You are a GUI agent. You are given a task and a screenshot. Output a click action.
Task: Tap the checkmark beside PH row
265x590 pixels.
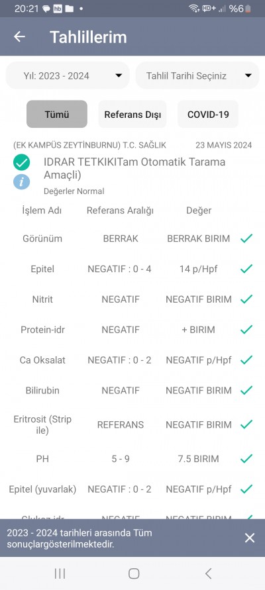pos(246,459)
